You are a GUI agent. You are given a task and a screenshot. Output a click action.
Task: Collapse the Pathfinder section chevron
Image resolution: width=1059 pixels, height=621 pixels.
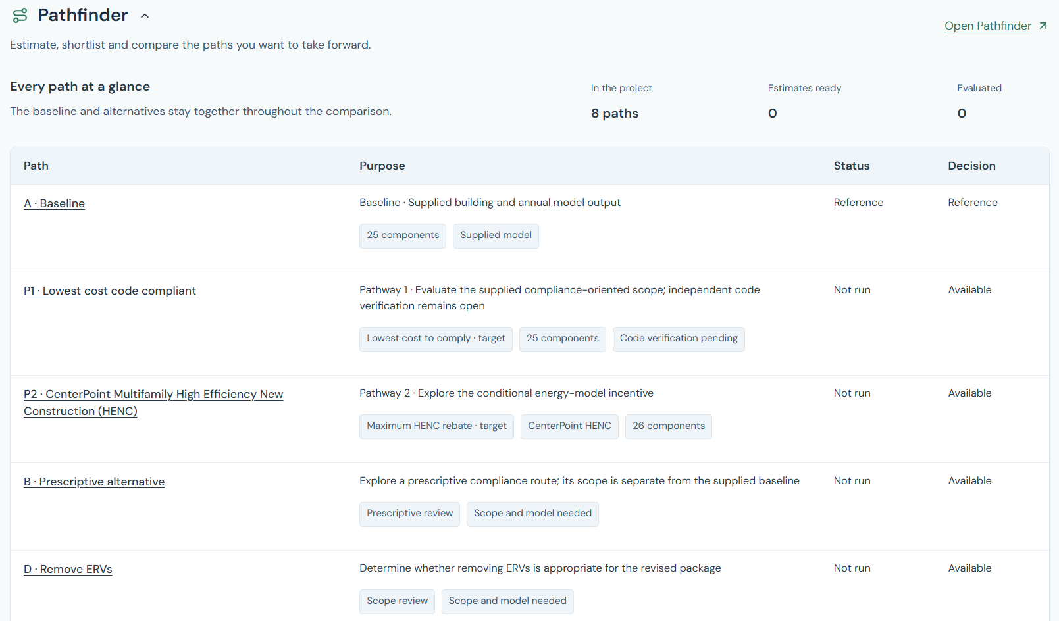145,16
